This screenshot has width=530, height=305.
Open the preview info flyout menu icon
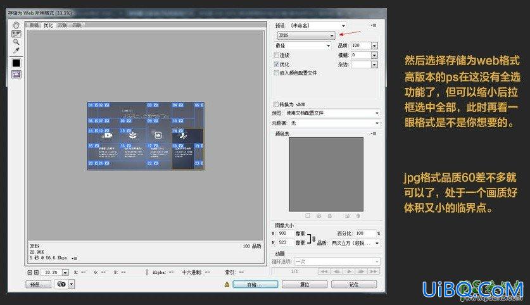click(x=75, y=258)
